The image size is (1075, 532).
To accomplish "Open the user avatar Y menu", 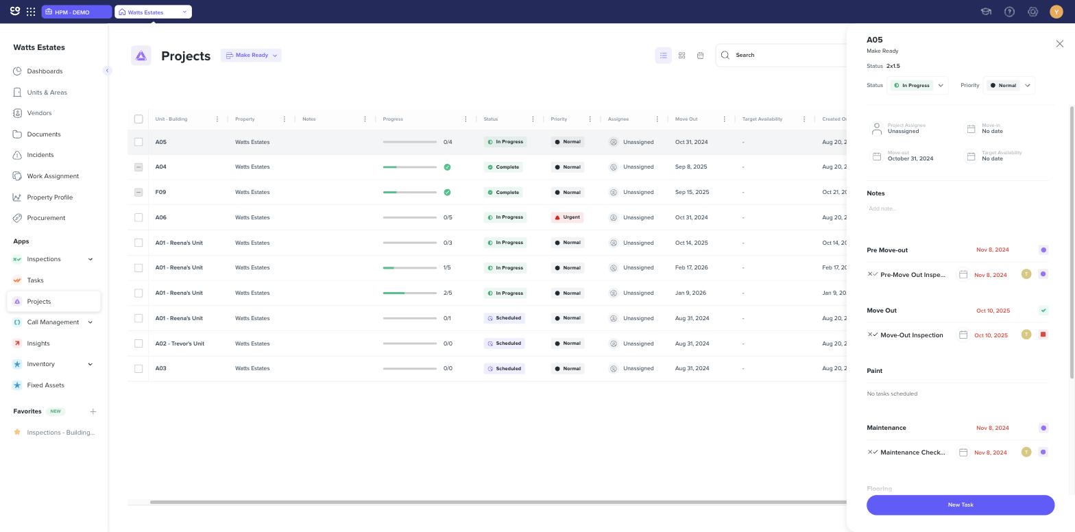I will click(x=1056, y=12).
